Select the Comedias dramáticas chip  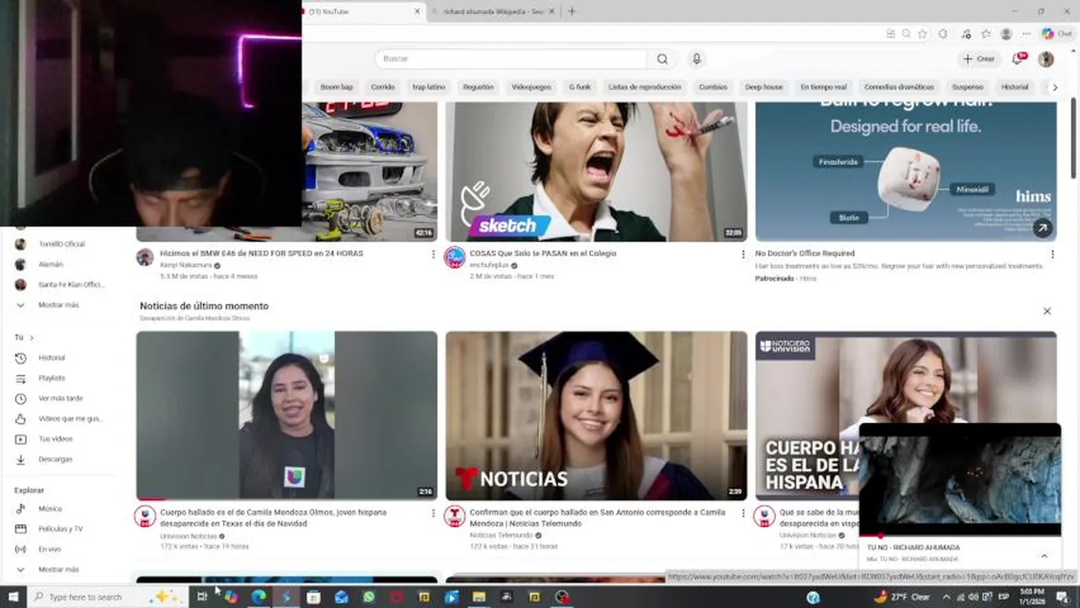pyautogui.click(x=899, y=87)
